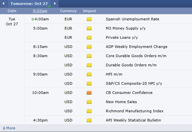Open the CB Consumer Confidence event
This screenshot has height=132, width=192.
point(129,93)
